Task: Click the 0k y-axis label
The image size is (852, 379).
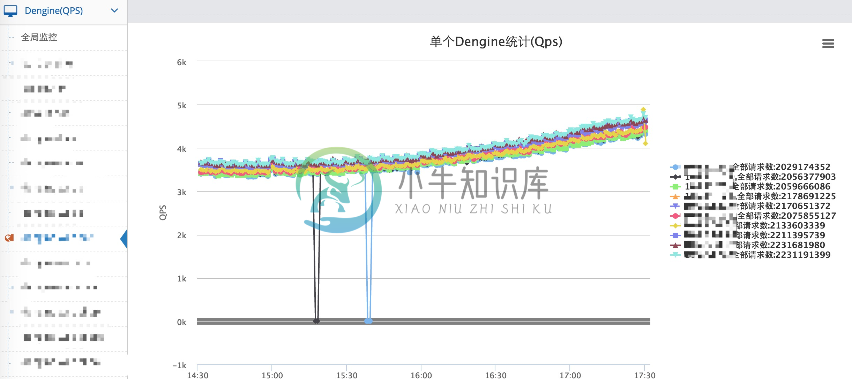Action: pyautogui.click(x=182, y=322)
